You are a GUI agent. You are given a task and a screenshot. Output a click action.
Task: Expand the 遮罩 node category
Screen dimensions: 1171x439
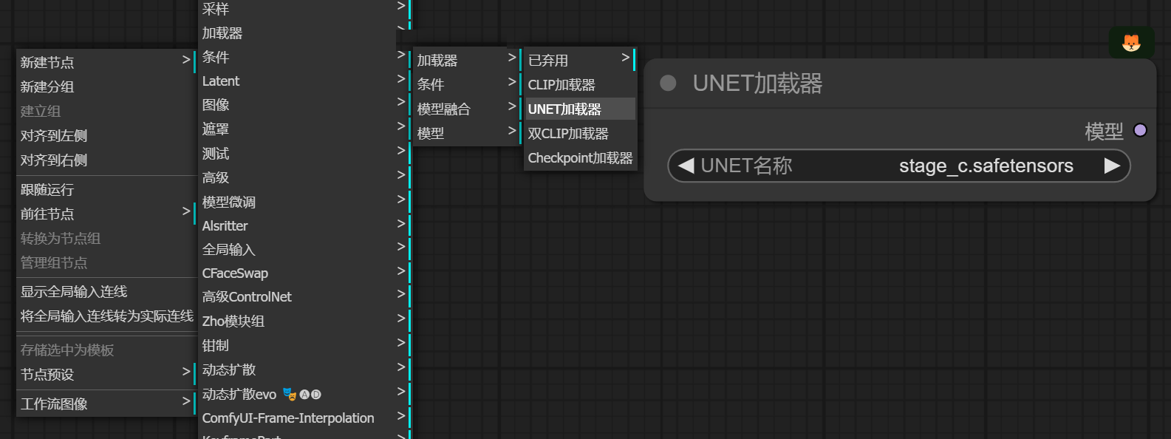(304, 129)
